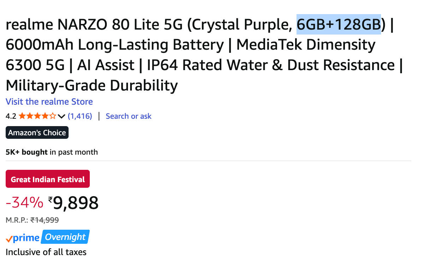Click the 4.2 rating number
422x260 pixels.
point(11,116)
